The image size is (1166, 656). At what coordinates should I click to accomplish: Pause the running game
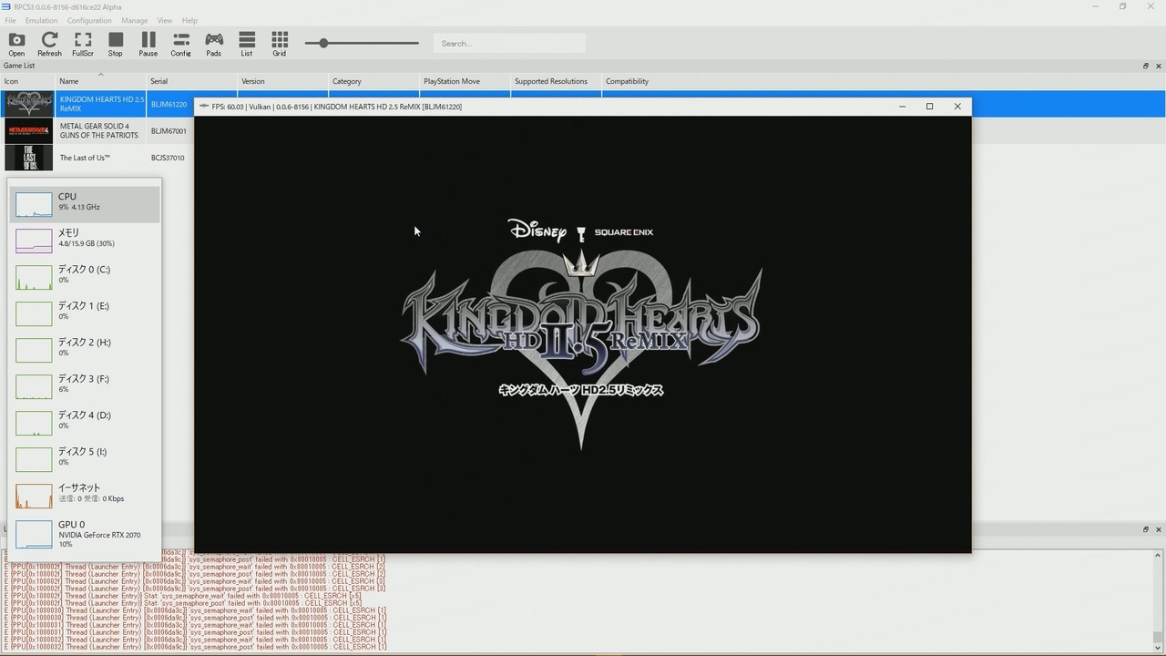(x=148, y=44)
